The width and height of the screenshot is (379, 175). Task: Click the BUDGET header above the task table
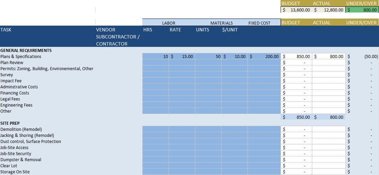coord(291,23)
